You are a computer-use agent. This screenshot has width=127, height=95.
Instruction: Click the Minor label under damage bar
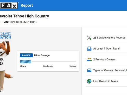tap(23, 66)
